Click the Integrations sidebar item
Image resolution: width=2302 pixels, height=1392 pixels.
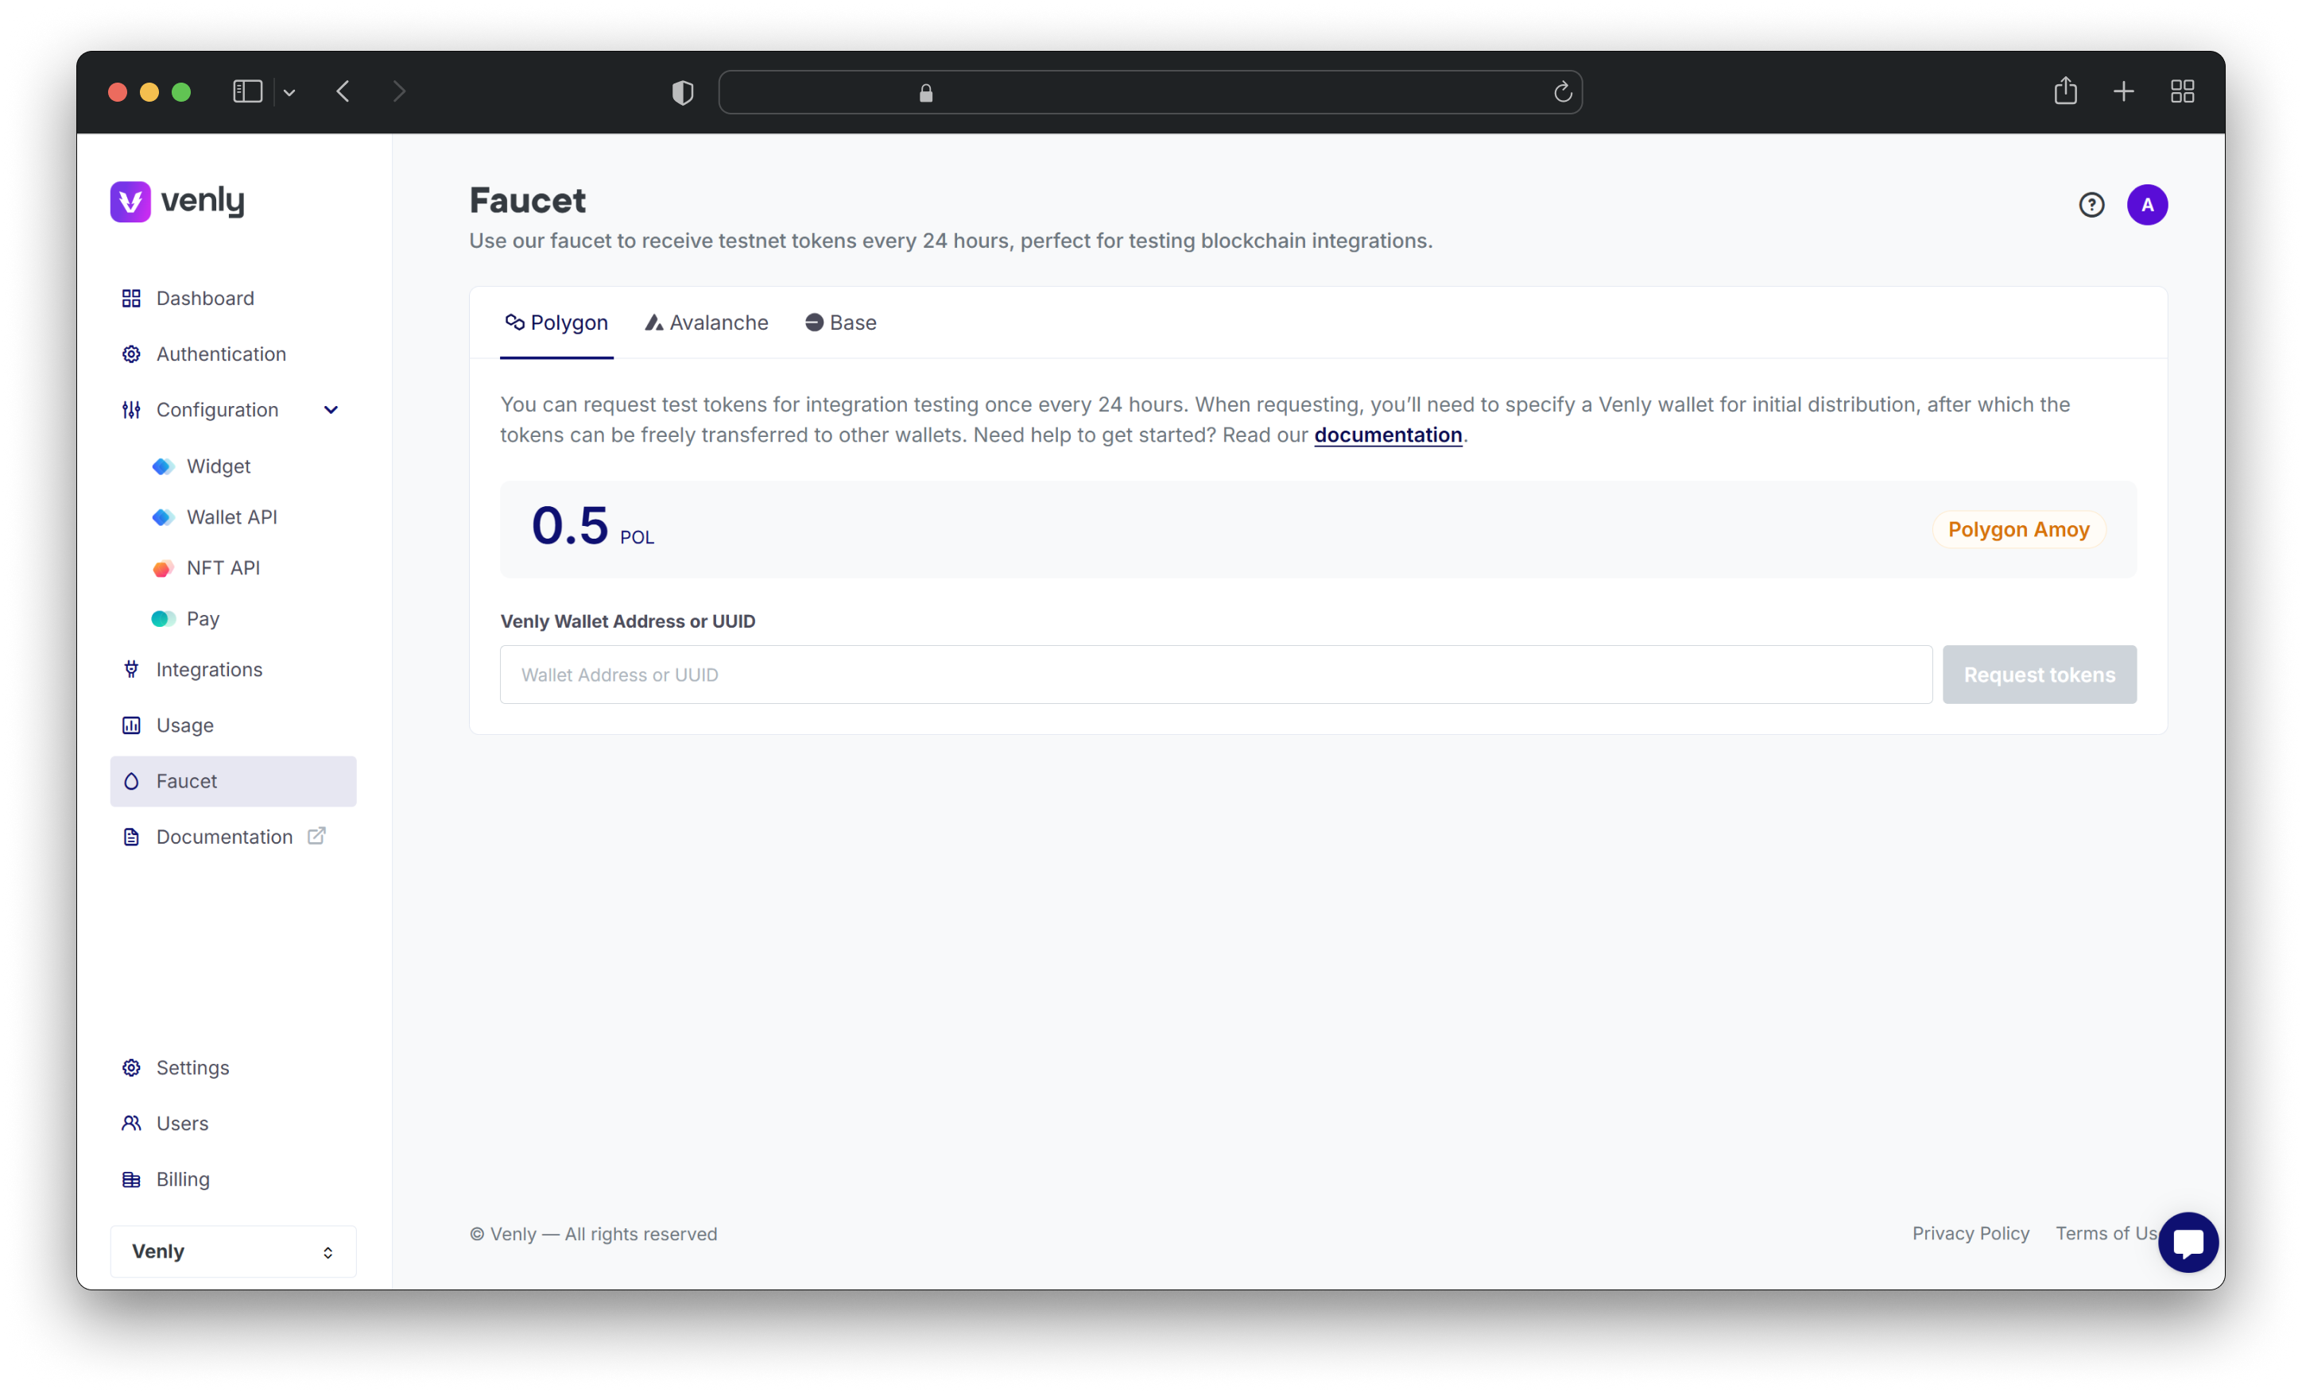(x=209, y=669)
